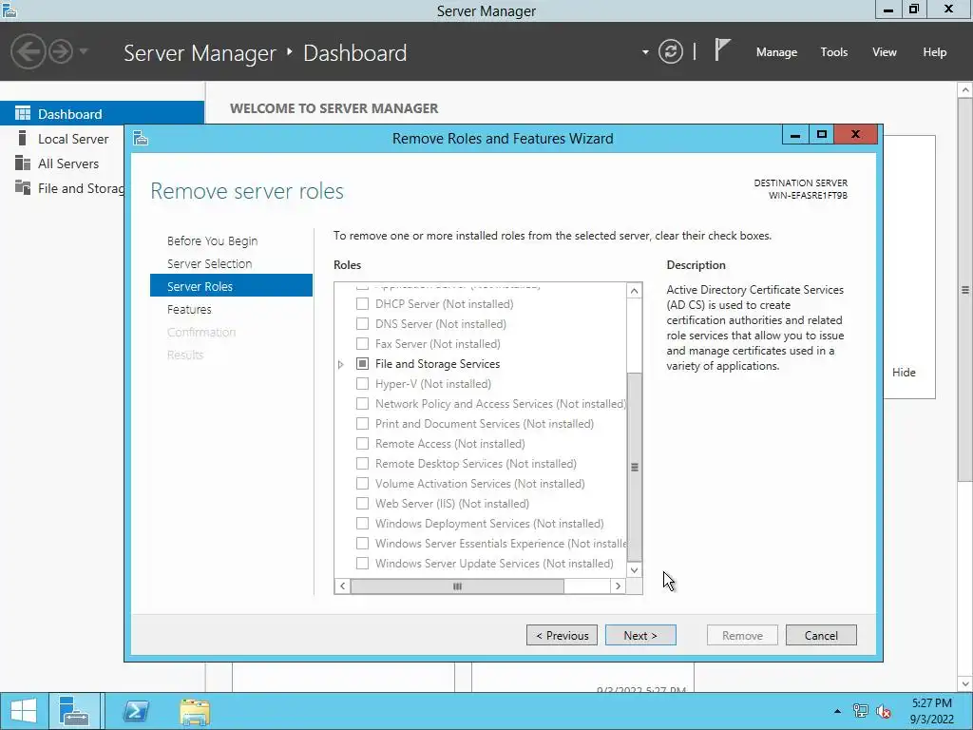Clear the File and Storage Services checkbox
This screenshot has width=973, height=730.
click(362, 363)
